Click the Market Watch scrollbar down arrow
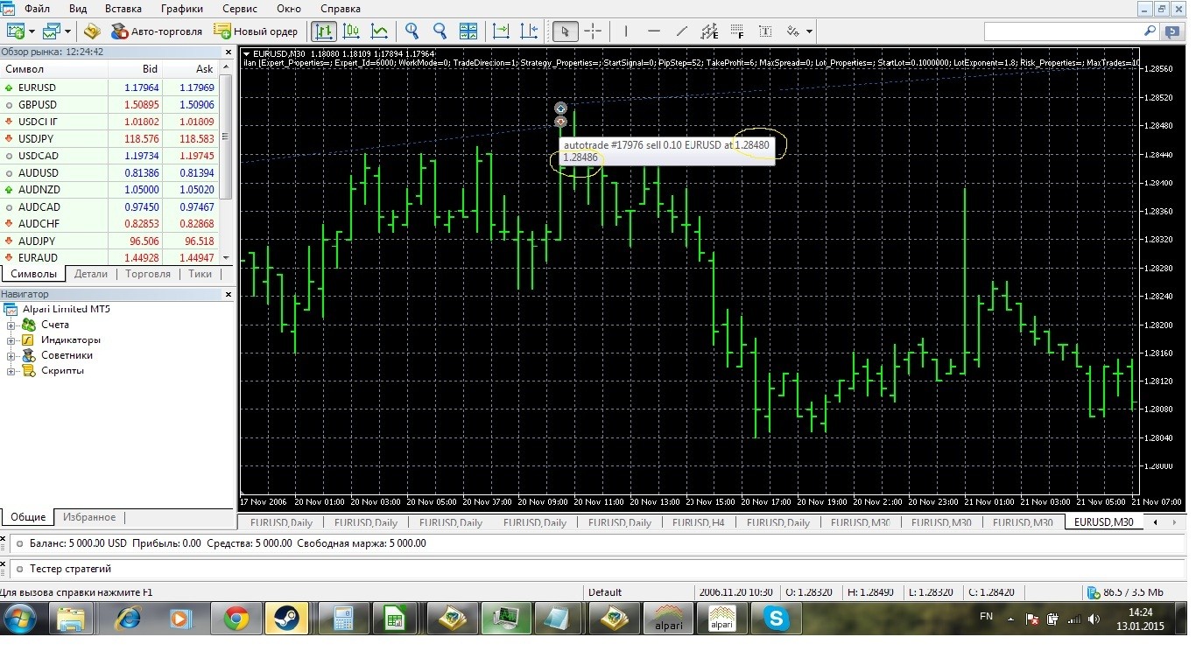 click(x=225, y=258)
